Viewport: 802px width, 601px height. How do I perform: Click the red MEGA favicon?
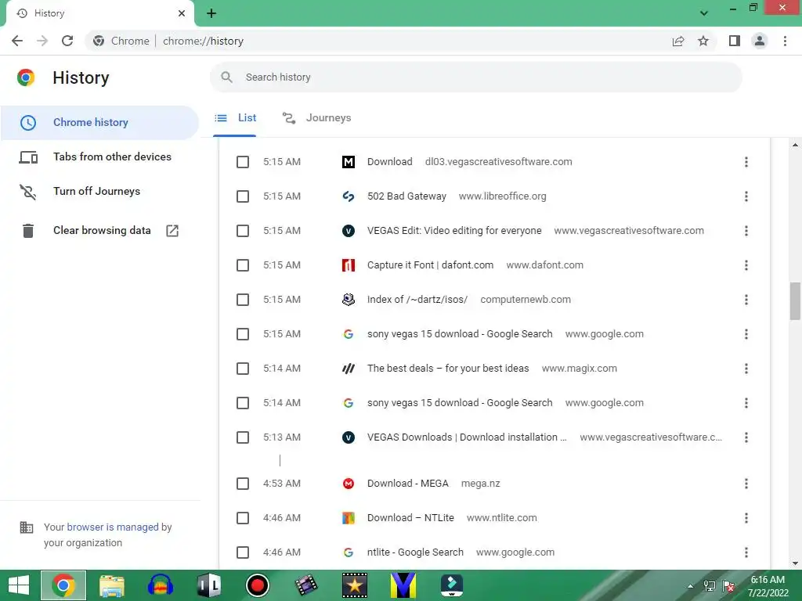pyautogui.click(x=349, y=484)
